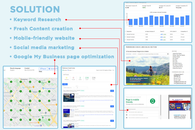Click the heart like icon on blog post
Viewport: 195px width, 130px height.
[168, 54]
